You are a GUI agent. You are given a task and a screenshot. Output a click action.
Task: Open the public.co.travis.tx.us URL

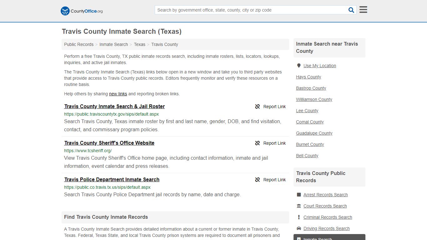point(107,187)
